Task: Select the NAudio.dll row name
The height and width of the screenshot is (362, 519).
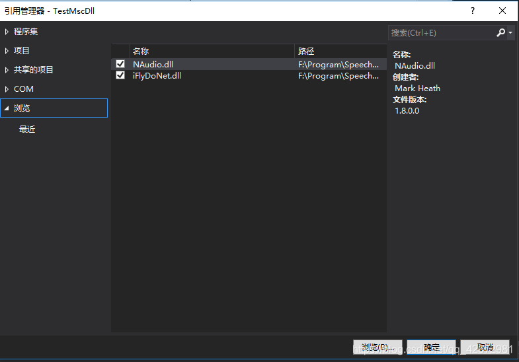Action: 153,65
